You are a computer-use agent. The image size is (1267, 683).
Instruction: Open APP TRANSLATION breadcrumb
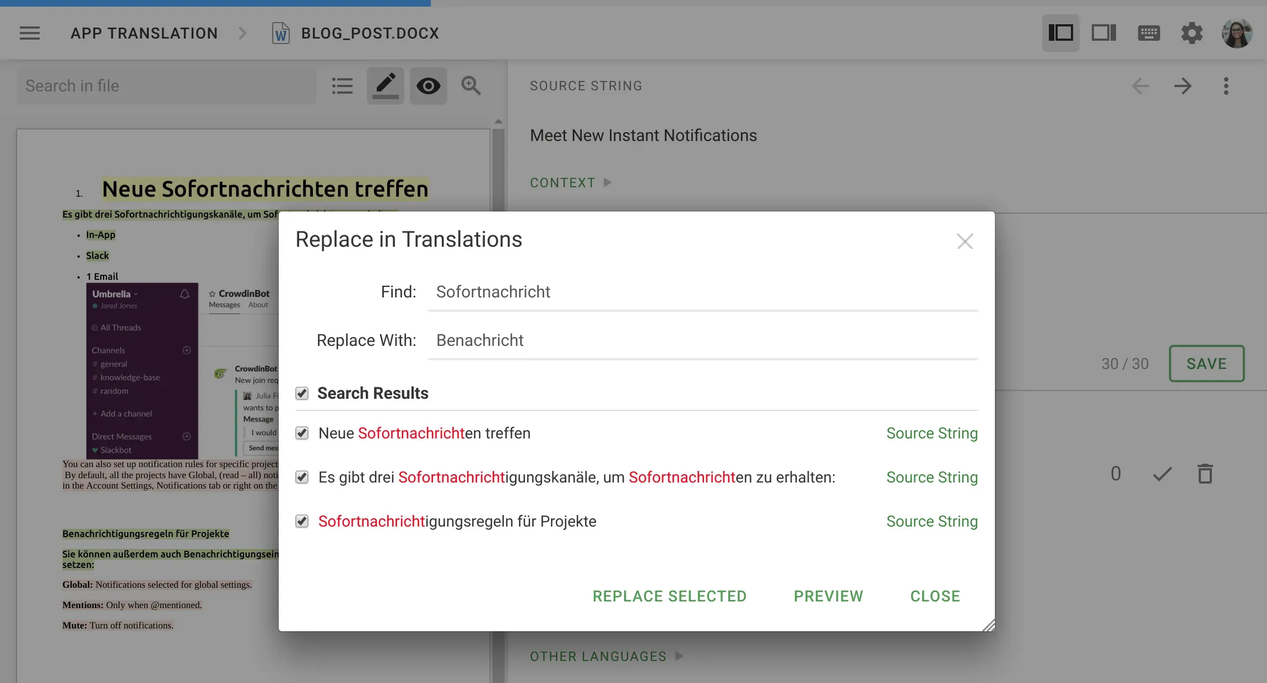click(x=144, y=33)
